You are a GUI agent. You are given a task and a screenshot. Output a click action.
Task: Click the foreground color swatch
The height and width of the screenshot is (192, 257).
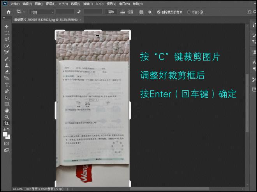(x=5, y=134)
